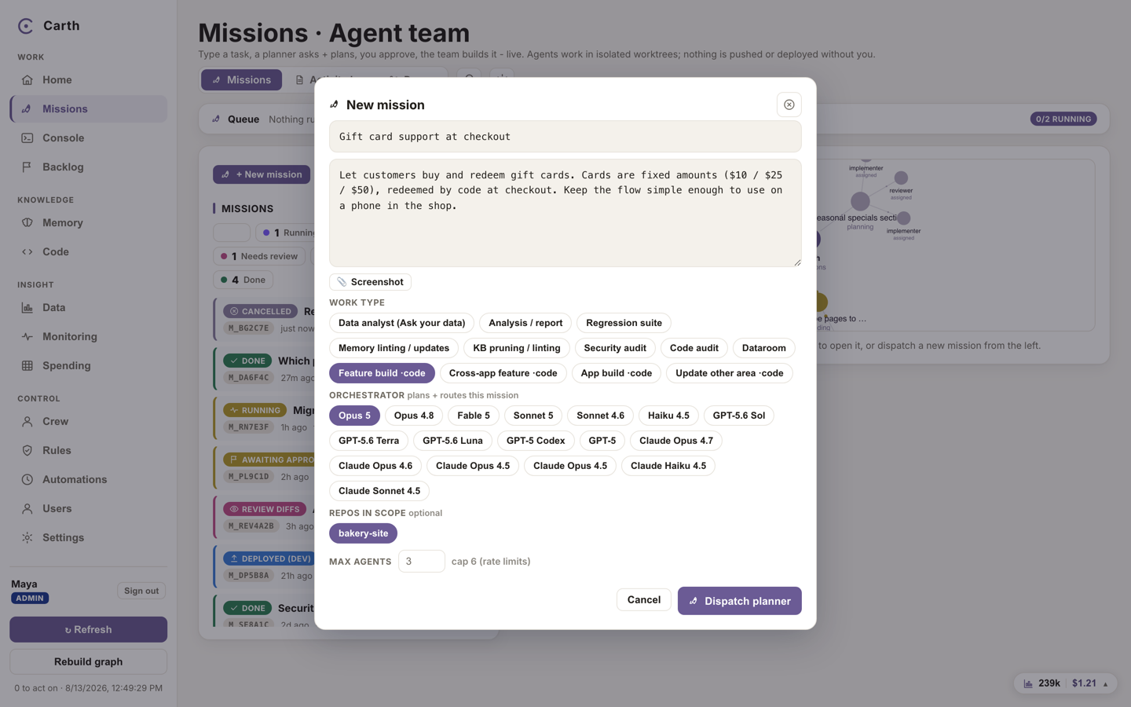Choose GPT-5 Codex as orchestrator

coord(536,441)
